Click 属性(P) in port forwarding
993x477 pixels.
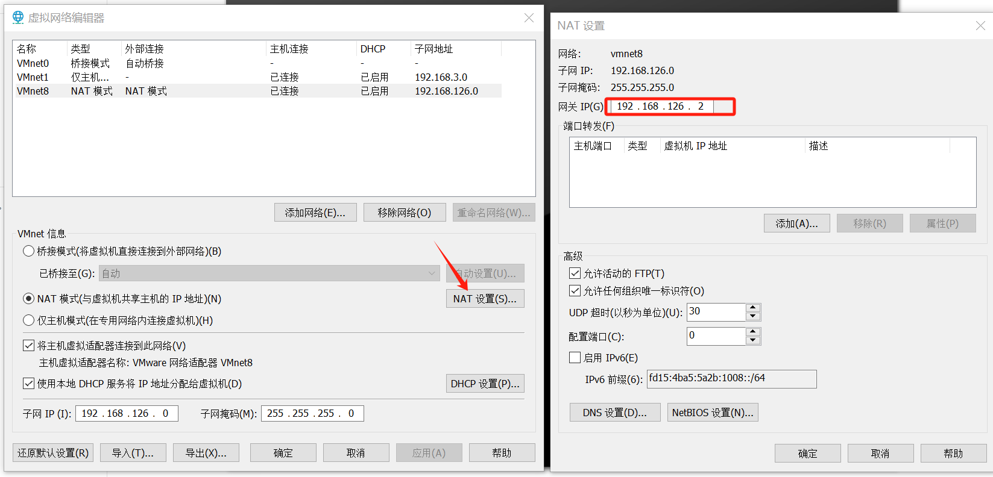click(942, 223)
